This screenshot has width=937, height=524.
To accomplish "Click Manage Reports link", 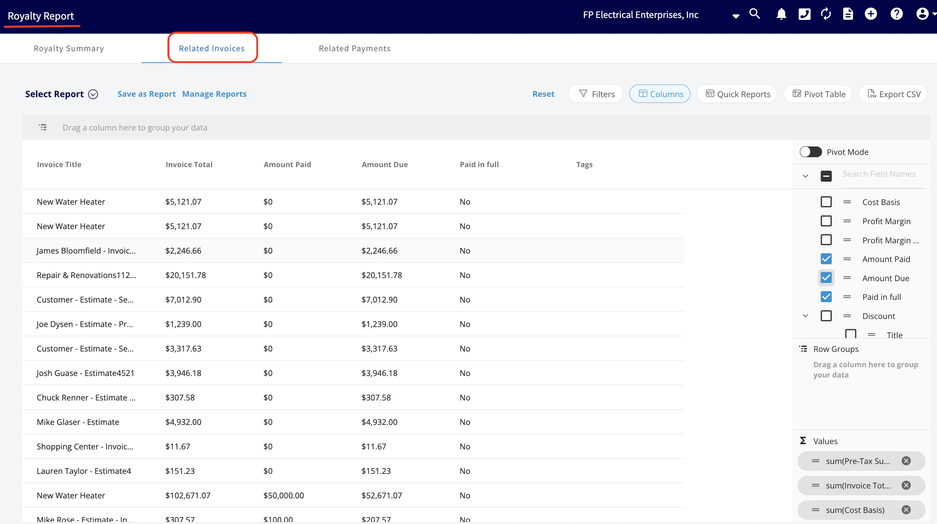I will 215,94.
